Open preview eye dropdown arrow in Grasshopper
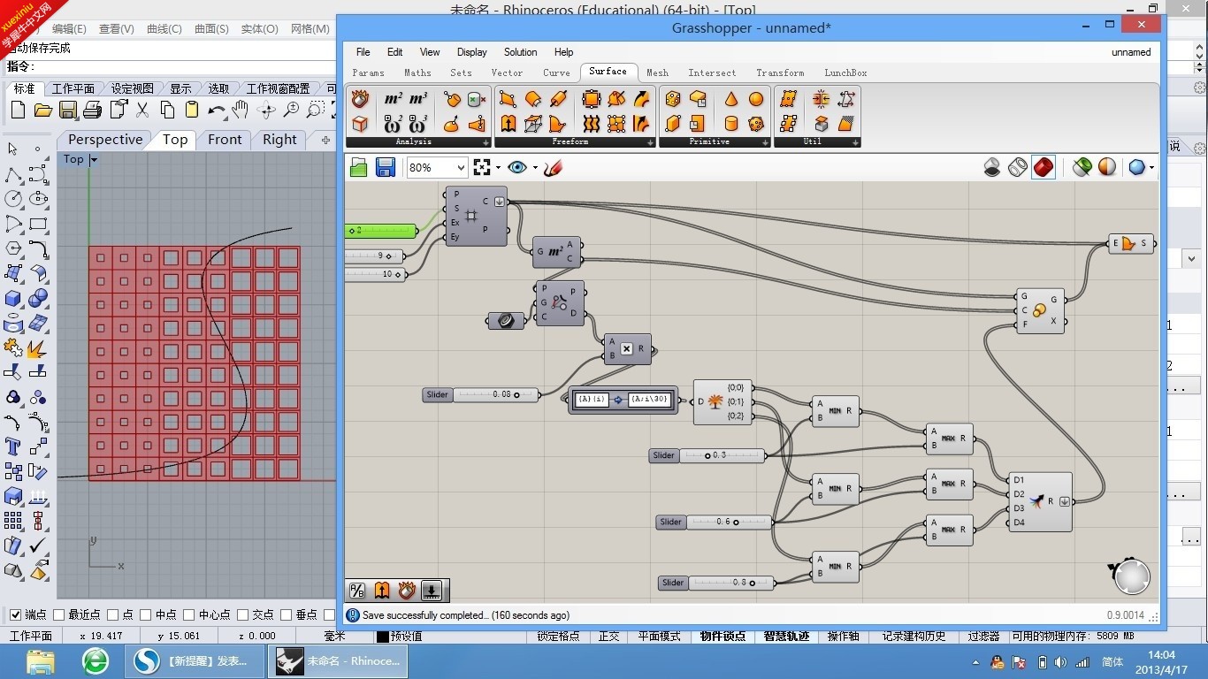The height and width of the screenshot is (679, 1208). point(535,167)
